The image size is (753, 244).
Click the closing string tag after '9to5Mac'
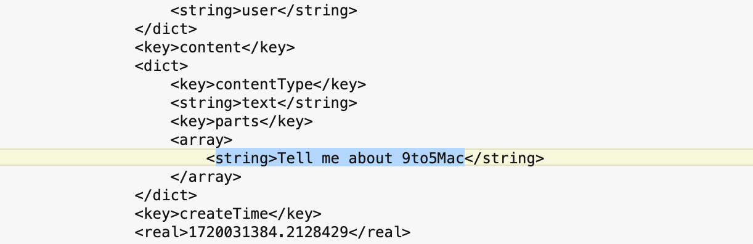(x=504, y=158)
